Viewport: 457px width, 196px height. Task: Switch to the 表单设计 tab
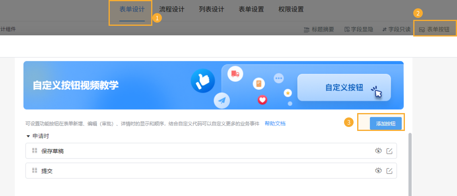point(132,9)
